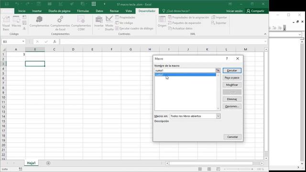
Task: Click Ver código
Action: (x=124, y=23)
